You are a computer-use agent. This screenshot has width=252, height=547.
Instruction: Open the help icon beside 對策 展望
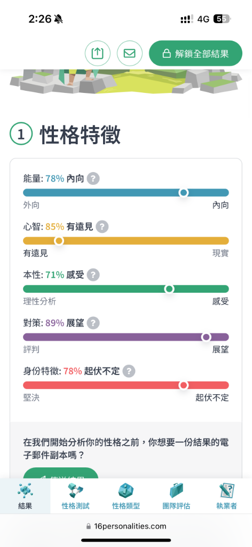point(93,323)
